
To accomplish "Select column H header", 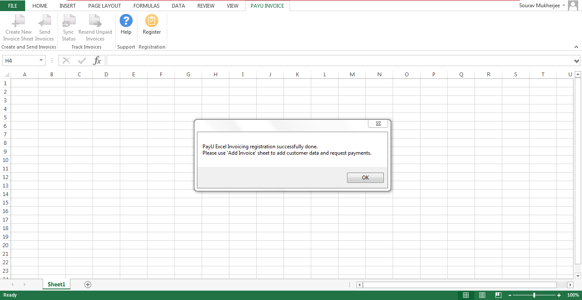I will [216, 75].
